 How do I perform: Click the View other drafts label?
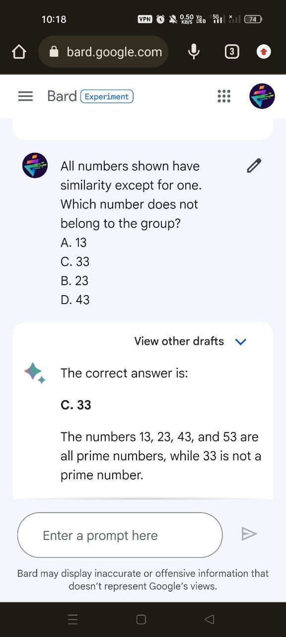coord(179,341)
